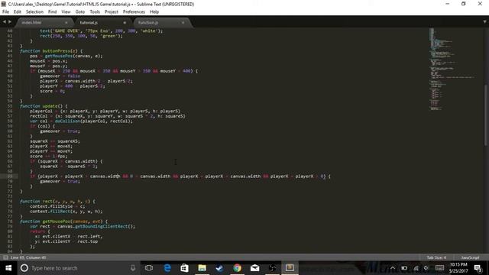The image size is (489, 275).
Task: Switch to the index.html tab
Action: [44, 23]
